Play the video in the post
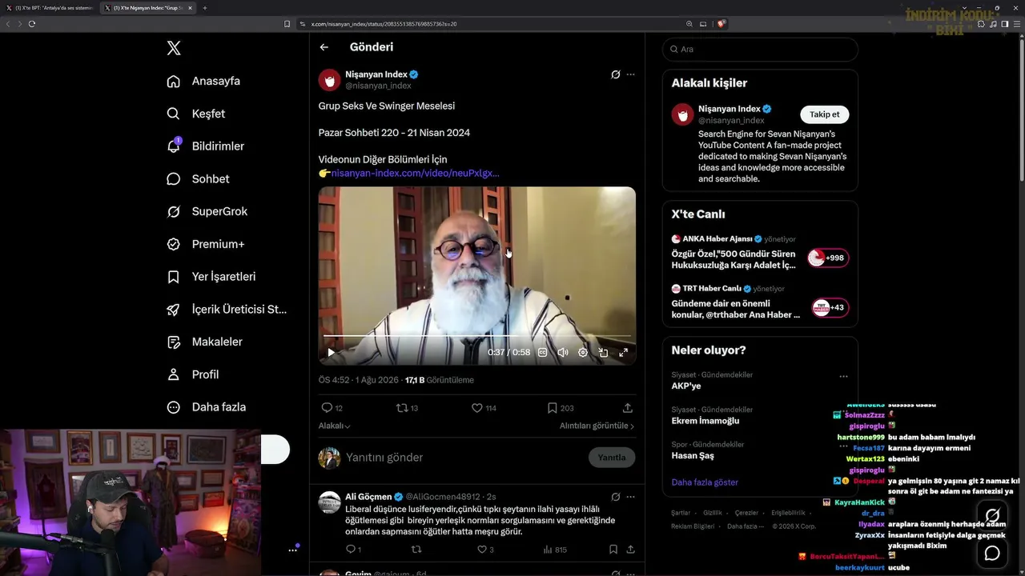The width and height of the screenshot is (1025, 576). click(331, 352)
